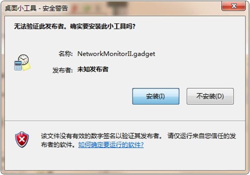Click the 桌面小工具 - 安全警告 title bar text
Viewport: 250px width, 175px height.
tap(36, 8)
